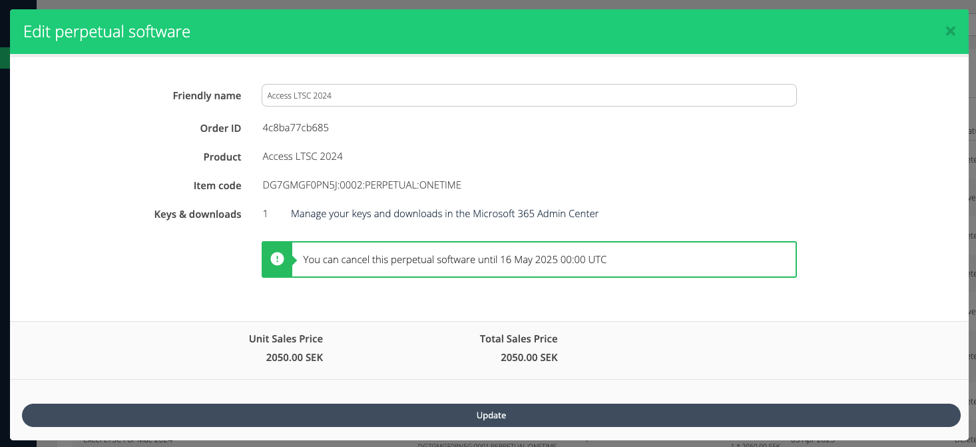The height and width of the screenshot is (447, 976).
Task: Click the Product name Access LTSC 2024
Action: [x=302, y=156]
